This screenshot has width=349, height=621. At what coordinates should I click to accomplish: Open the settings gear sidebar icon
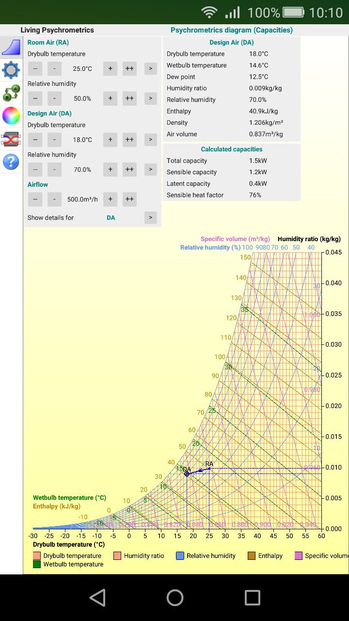point(11,70)
